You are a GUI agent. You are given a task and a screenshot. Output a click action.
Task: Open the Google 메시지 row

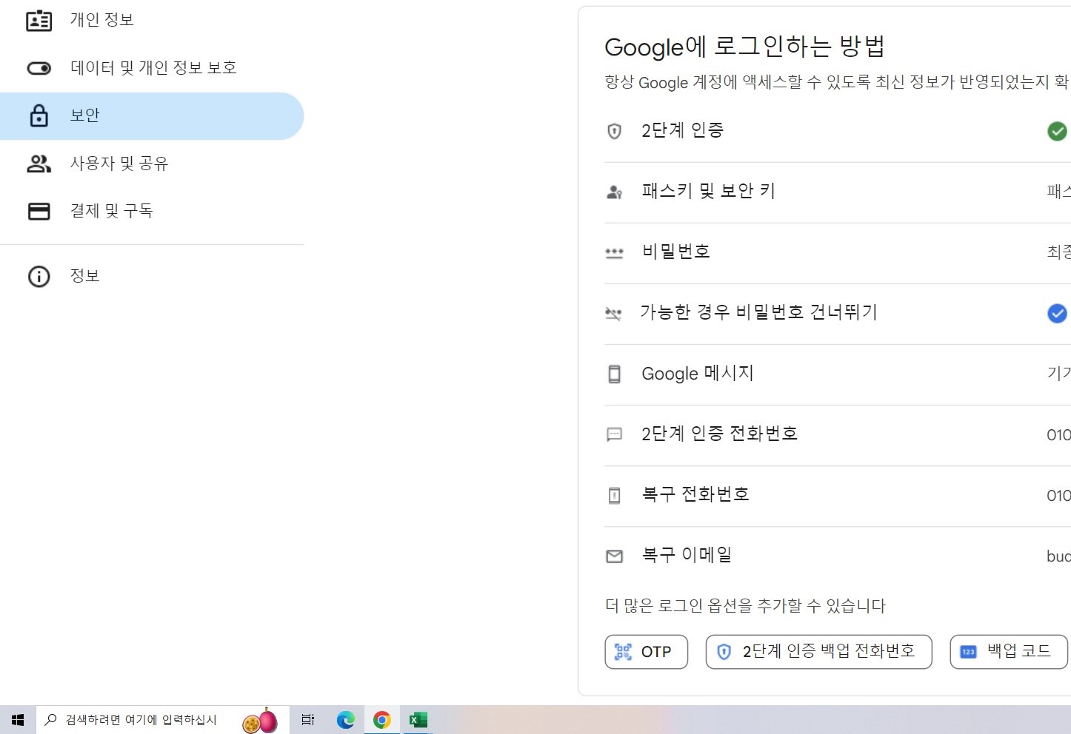(x=838, y=374)
